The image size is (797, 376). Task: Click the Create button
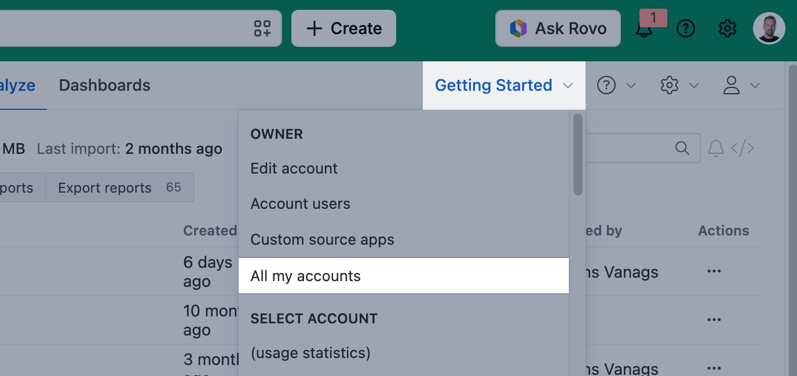tap(343, 28)
